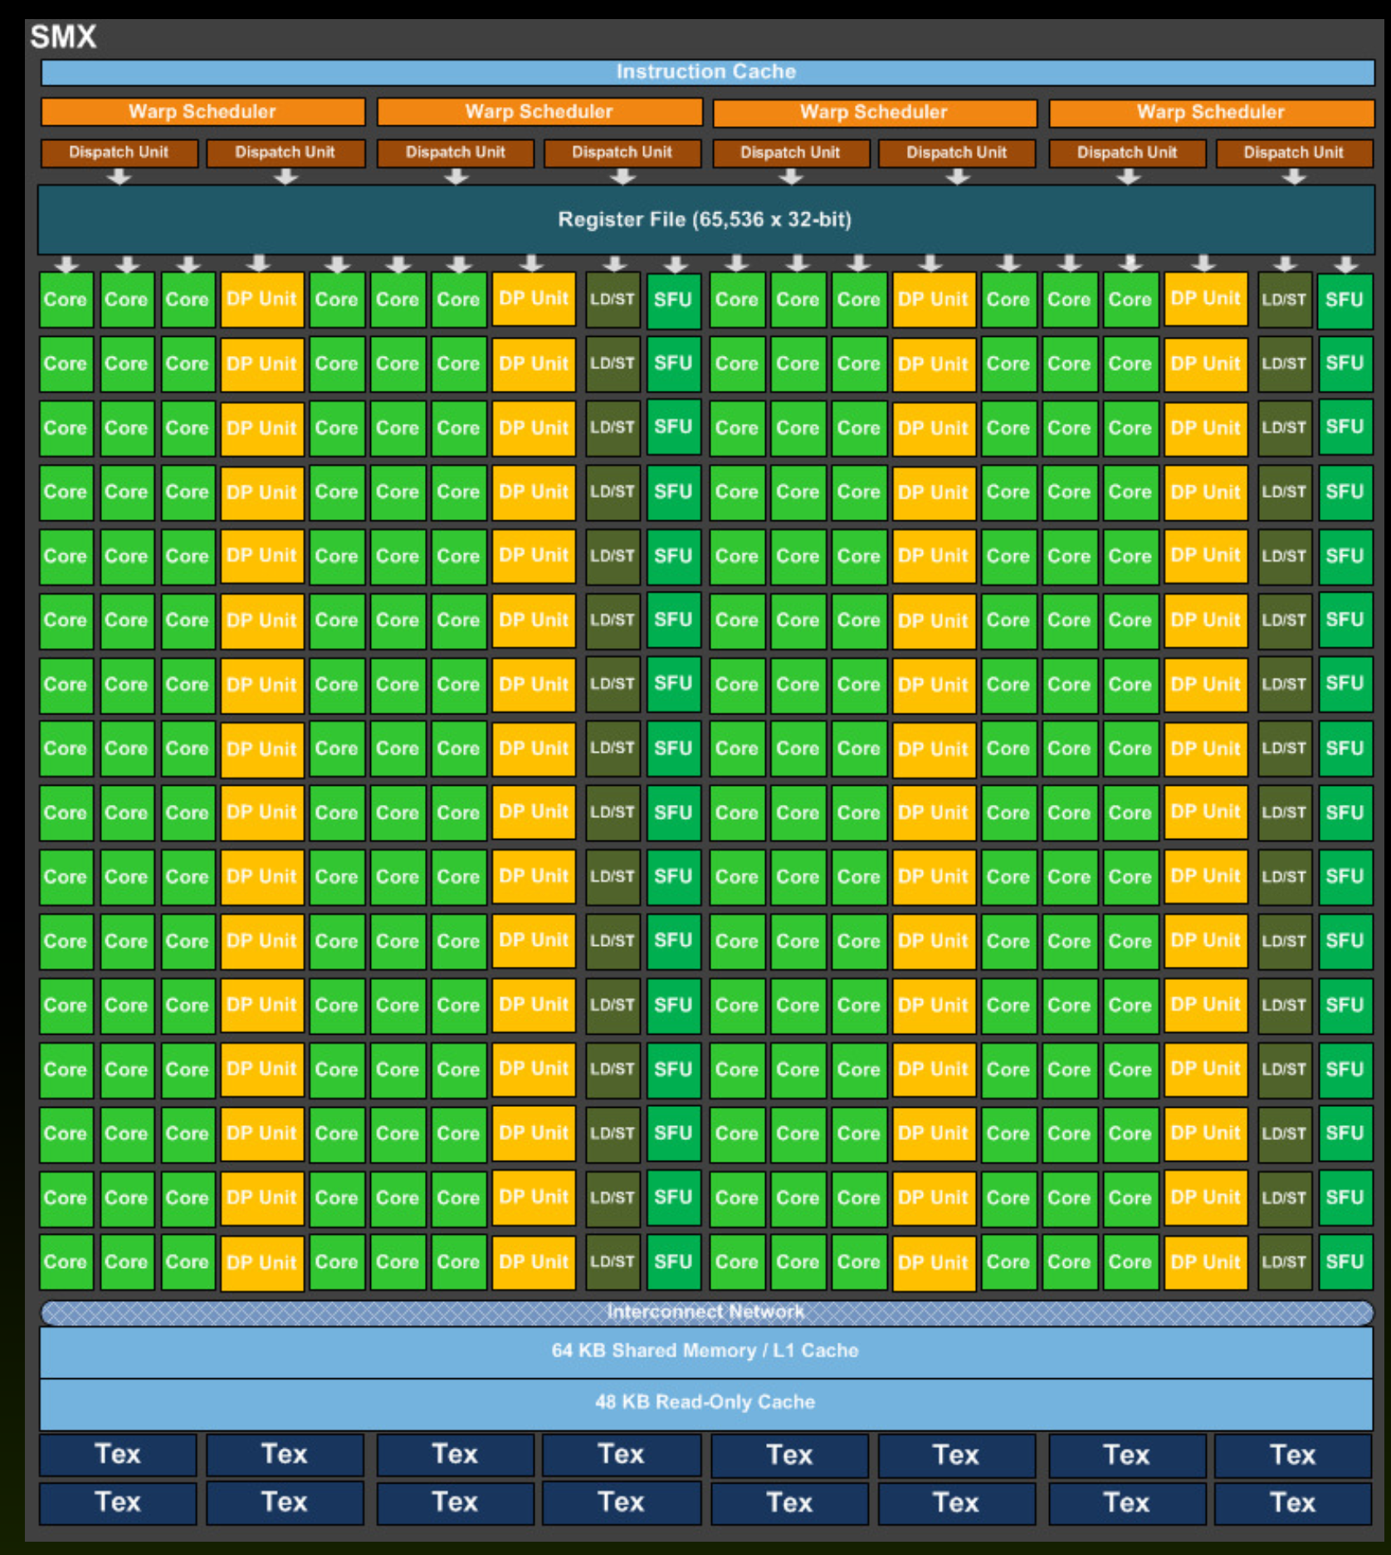The width and height of the screenshot is (1391, 1555).
Task: Click the bottom-right SFU block
Action: [1345, 1262]
